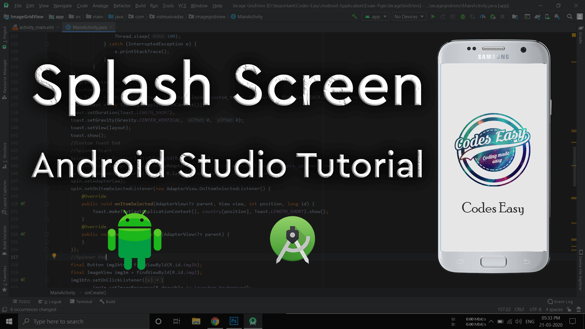
Task: Start debugging with the bug icon
Action: 463,16
